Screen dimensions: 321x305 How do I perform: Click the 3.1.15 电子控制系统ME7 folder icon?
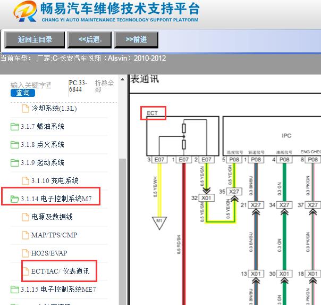coord(15,290)
